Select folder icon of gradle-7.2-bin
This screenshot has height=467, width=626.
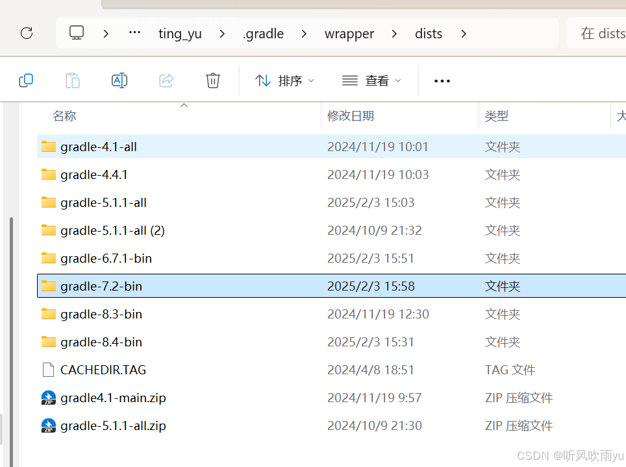point(48,286)
